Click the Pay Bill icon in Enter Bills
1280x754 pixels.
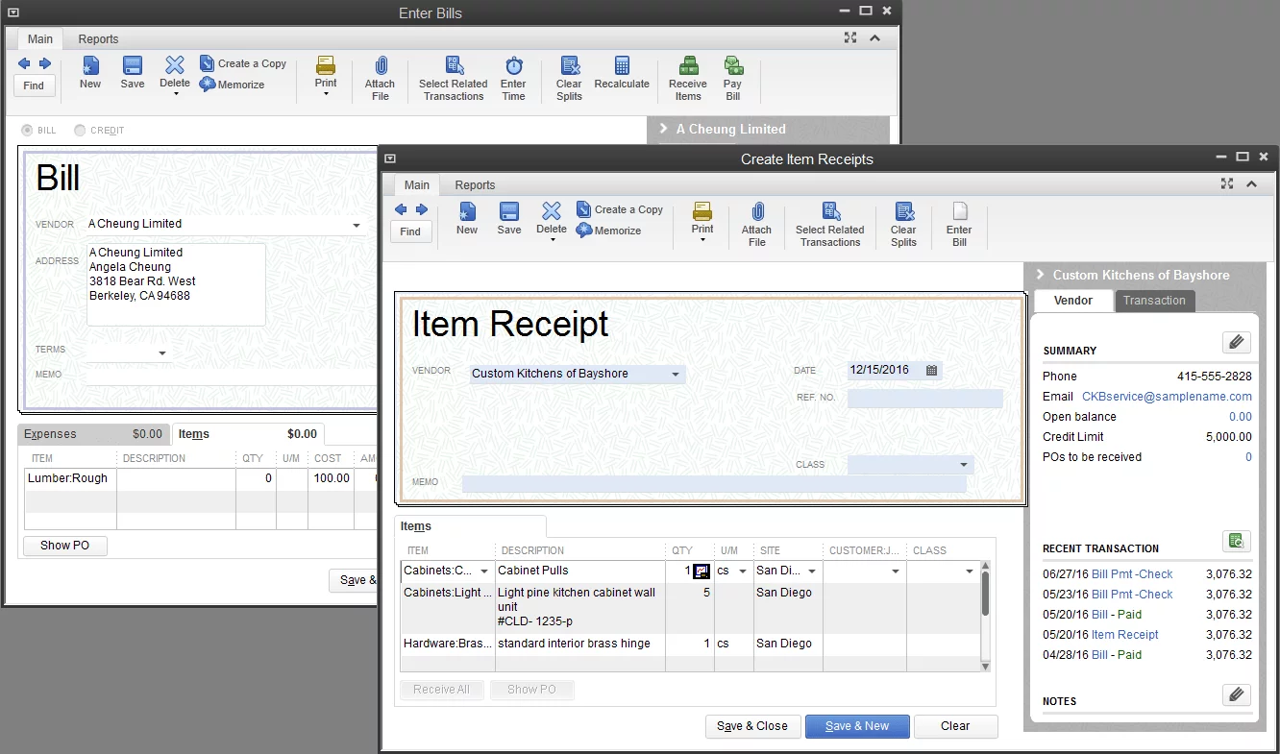click(732, 76)
